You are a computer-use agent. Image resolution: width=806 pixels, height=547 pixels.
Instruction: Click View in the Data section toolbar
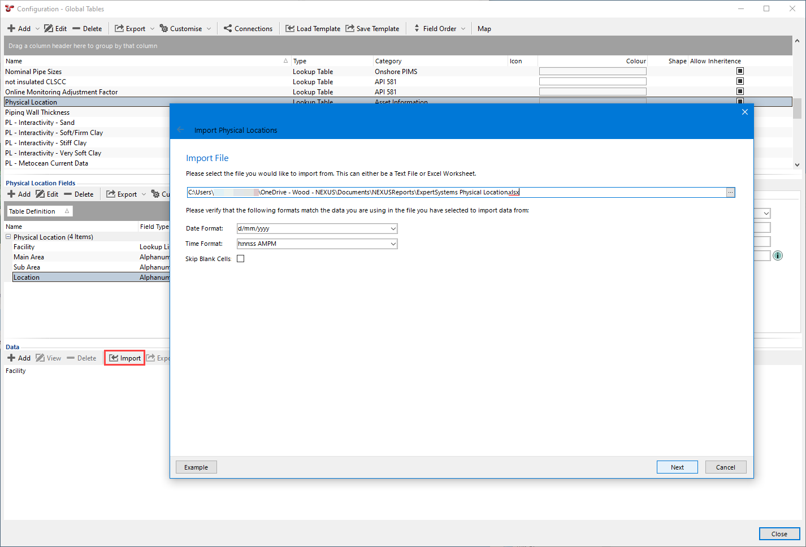[x=49, y=358]
